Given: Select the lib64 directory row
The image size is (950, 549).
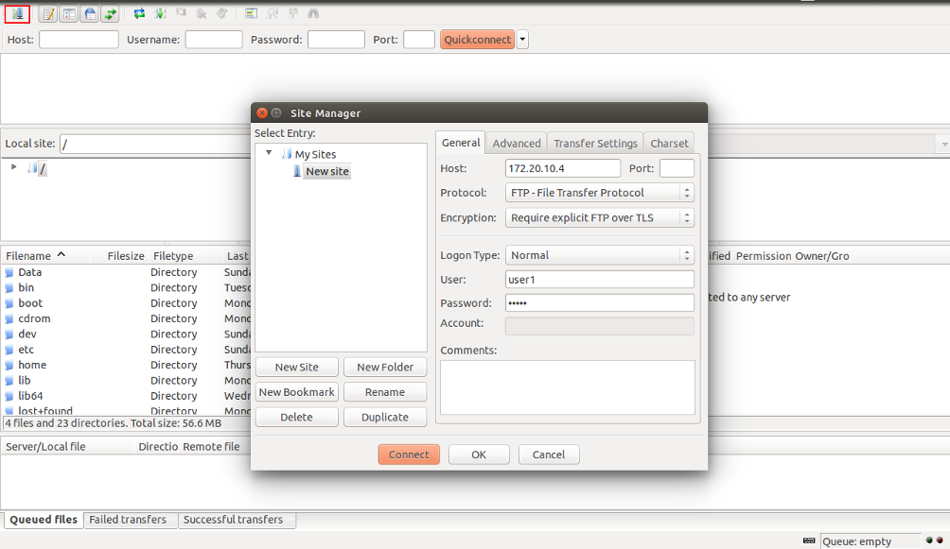Looking at the screenshot, I should tap(127, 396).
